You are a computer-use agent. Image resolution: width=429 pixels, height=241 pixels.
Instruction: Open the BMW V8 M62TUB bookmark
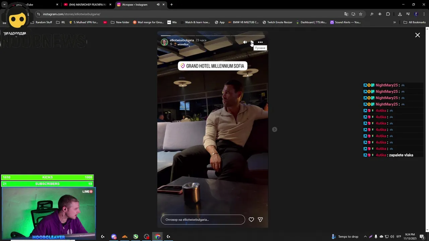(x=243, y=22)
